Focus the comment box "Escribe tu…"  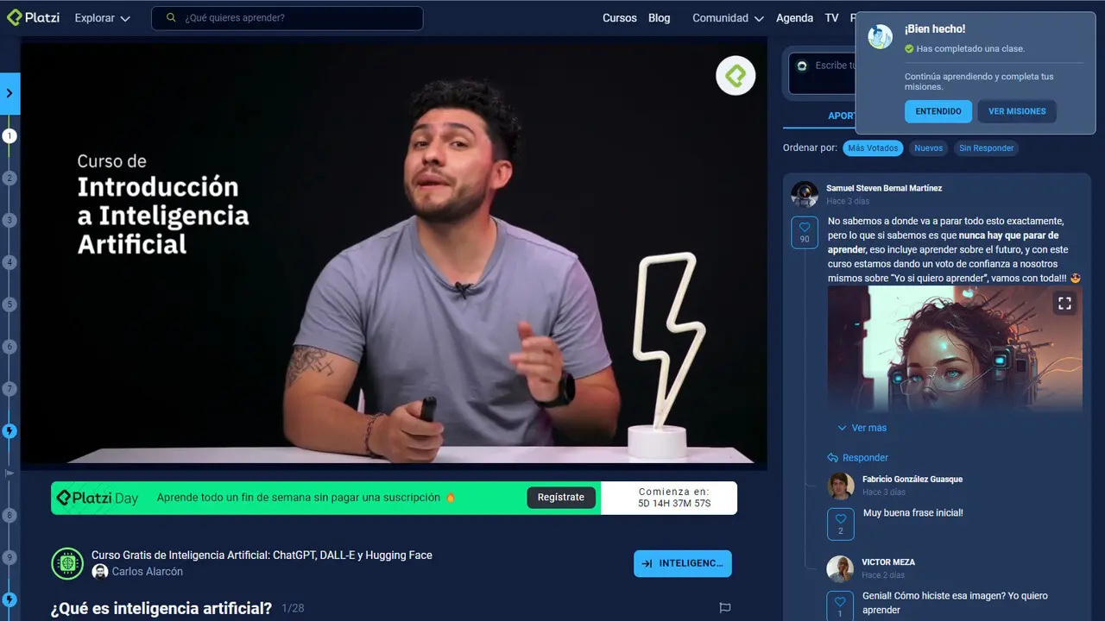pos(821,72)
